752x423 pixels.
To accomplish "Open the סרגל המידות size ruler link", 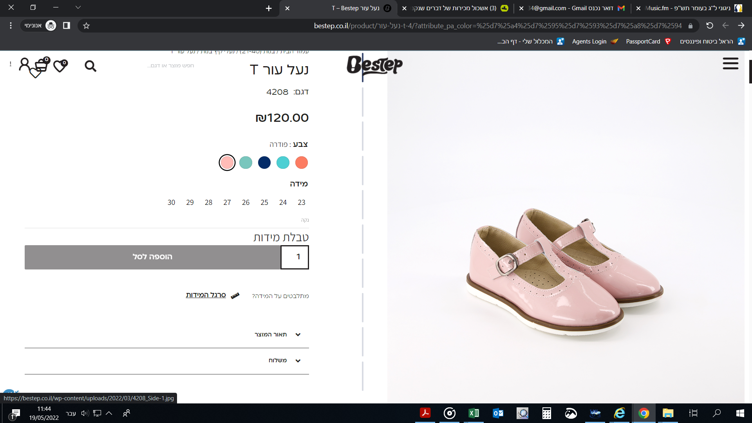I will [x=206, y=295].
